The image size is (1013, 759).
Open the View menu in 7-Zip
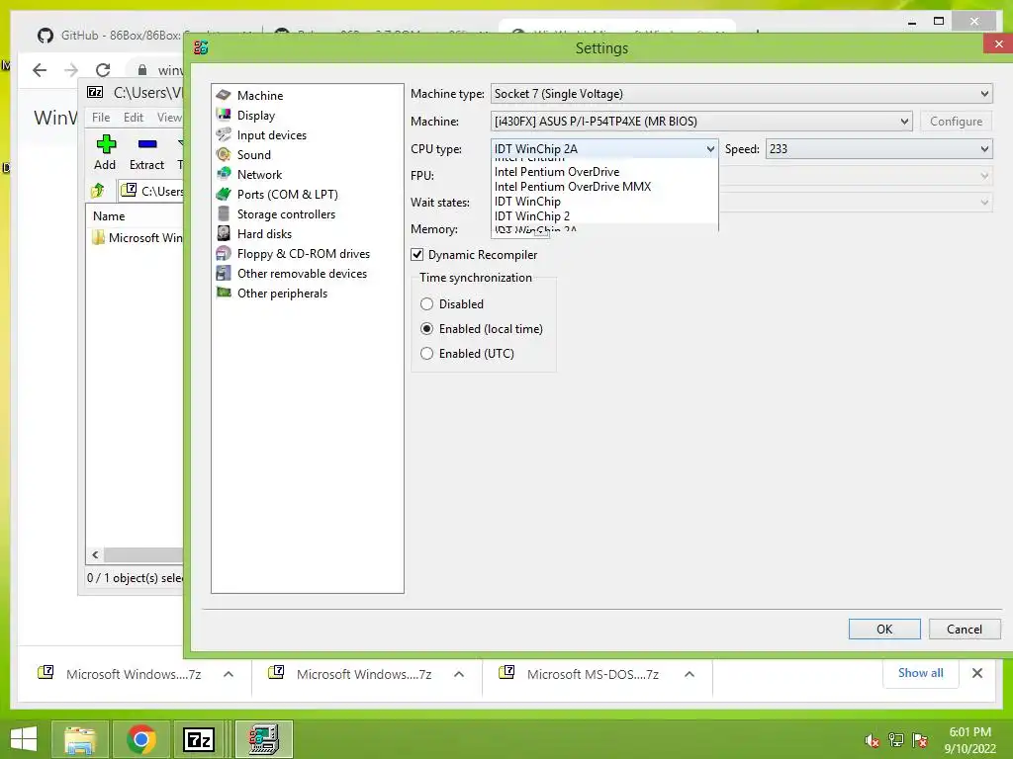click(168, 118)
